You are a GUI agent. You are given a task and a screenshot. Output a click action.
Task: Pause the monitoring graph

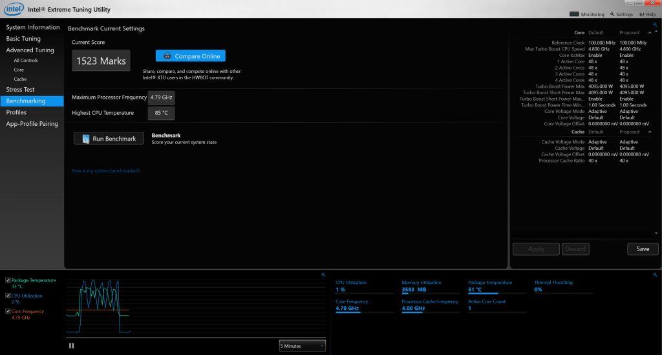coord(71,345)
